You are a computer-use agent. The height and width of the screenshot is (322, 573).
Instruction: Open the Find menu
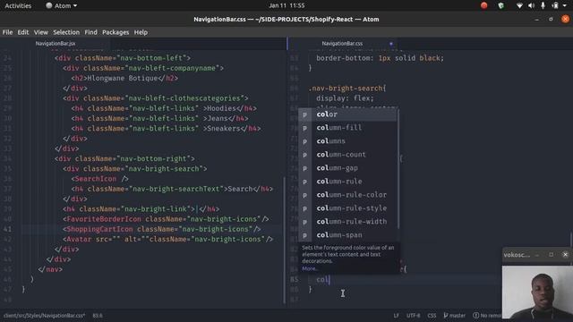[91, 32]
